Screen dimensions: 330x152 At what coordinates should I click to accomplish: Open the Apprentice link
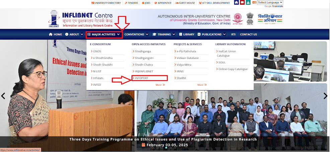[x=163, y=3]
